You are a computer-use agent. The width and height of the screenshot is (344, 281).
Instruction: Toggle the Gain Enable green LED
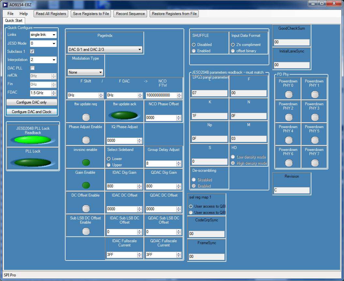point(86,185)
